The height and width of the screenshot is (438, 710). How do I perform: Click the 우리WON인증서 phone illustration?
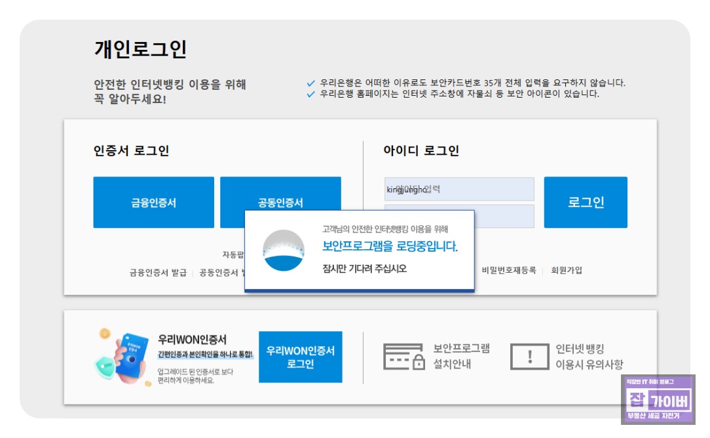[122, 357]
